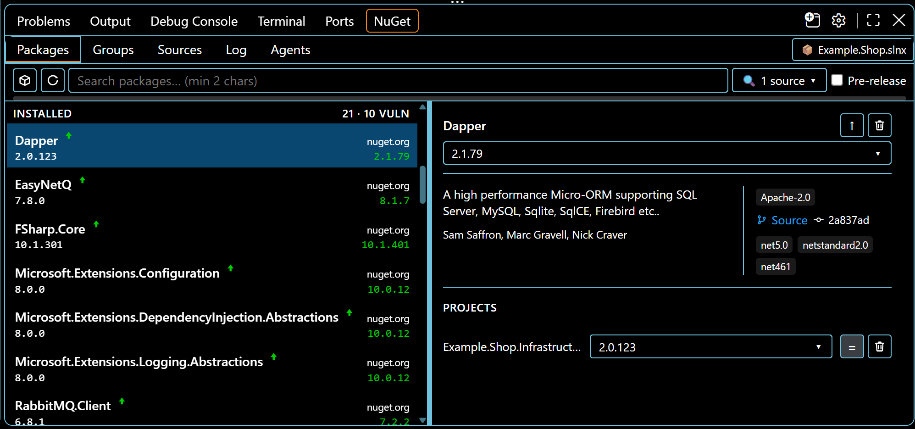The image size is (915, 429).
Task: Open the Agents tab
Action: [290, 50]
